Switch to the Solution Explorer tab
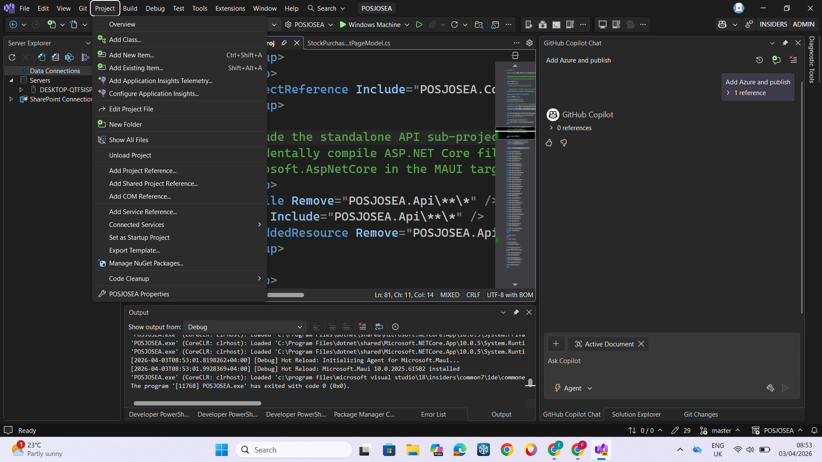The image size is (822, 462). 636,414
